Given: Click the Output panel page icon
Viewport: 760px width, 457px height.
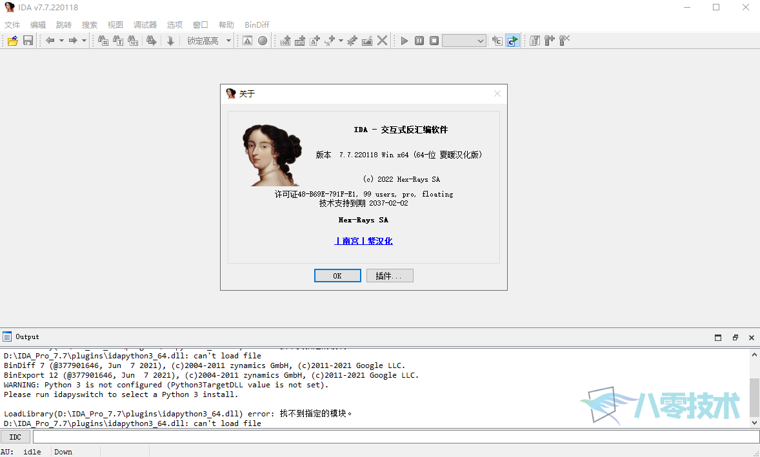Looking at the screenshot, I should coord(7,336).
